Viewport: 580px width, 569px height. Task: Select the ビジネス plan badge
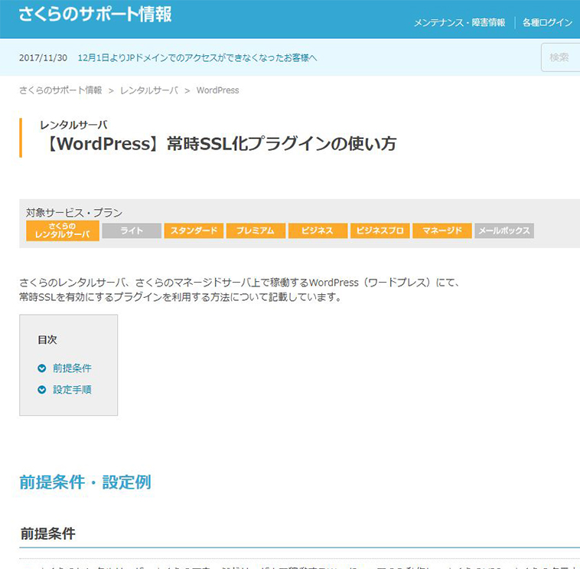coord(318,231)
